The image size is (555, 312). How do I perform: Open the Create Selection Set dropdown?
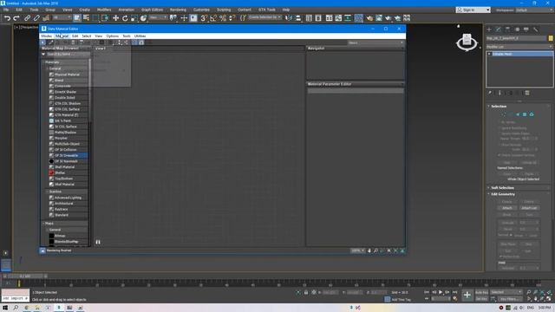click(x=264, y=17)
